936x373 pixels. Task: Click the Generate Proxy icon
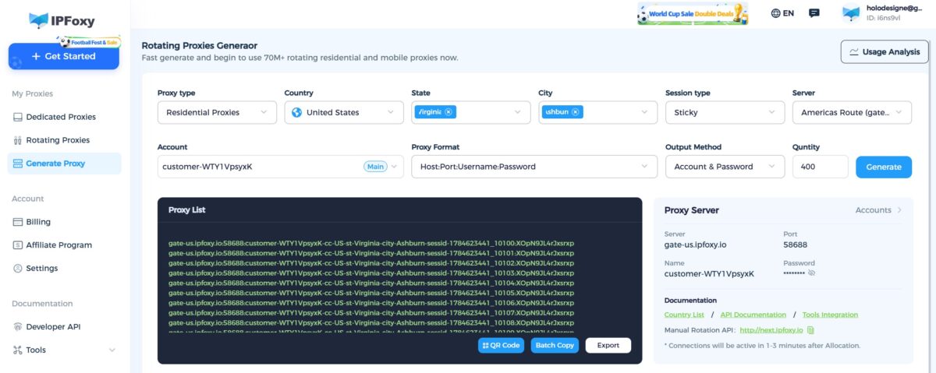pyautogui.click(x=19, y=164)
